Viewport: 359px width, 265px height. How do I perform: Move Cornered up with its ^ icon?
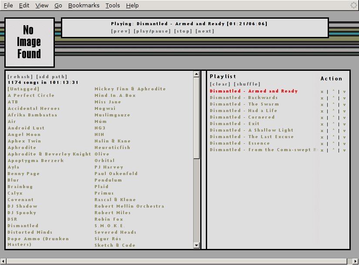[333, 117]
